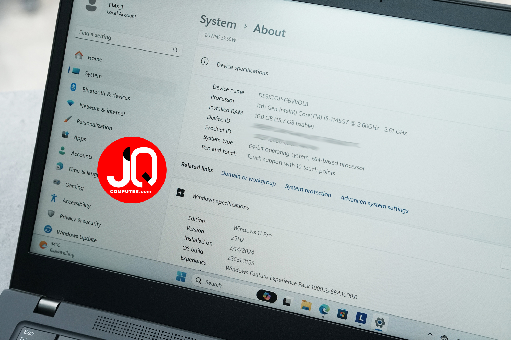511x340 pixels.
Task: Click the Gaming controller icon
Action: tap(56, 182)
